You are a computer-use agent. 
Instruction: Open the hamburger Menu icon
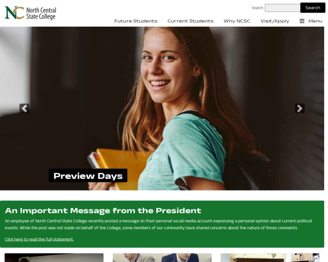click(x=302, y=21)
